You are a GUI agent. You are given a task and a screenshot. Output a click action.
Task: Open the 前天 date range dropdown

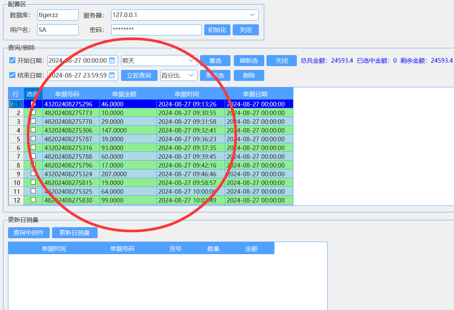point(191,60)
